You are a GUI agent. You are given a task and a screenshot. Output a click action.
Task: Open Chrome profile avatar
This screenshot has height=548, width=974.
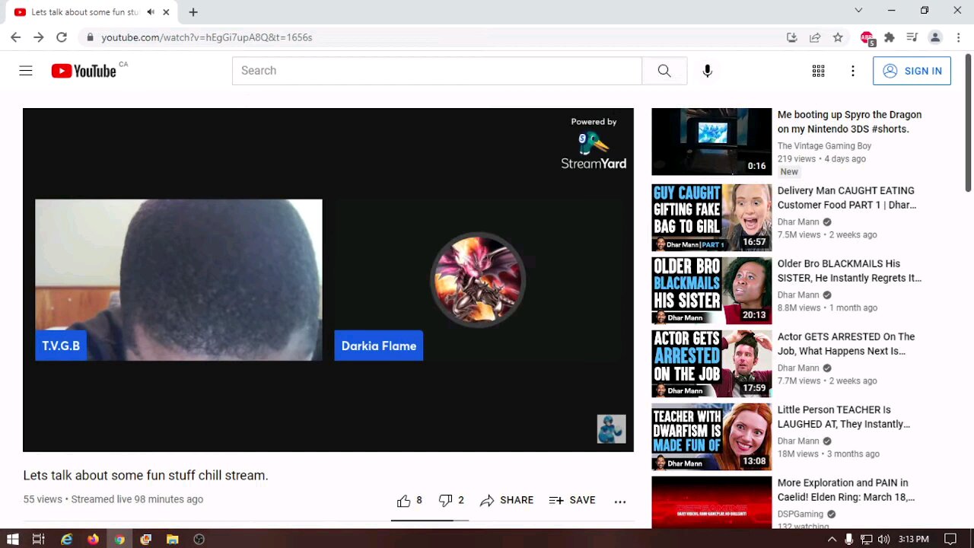coord(935,37)
